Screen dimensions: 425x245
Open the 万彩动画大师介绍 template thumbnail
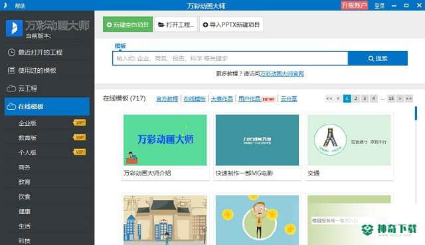tap(165, 140)
